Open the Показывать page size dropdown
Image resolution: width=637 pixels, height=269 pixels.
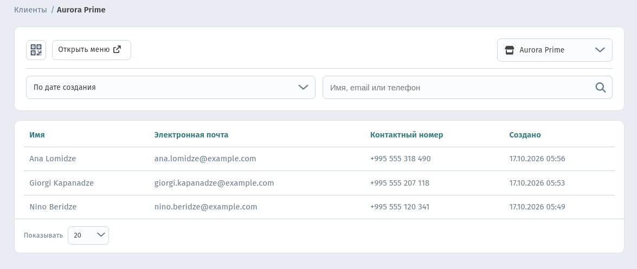[88, 235]
